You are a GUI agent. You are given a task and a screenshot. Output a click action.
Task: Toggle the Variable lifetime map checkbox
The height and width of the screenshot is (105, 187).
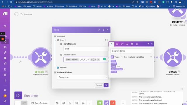tap(55, 72)
